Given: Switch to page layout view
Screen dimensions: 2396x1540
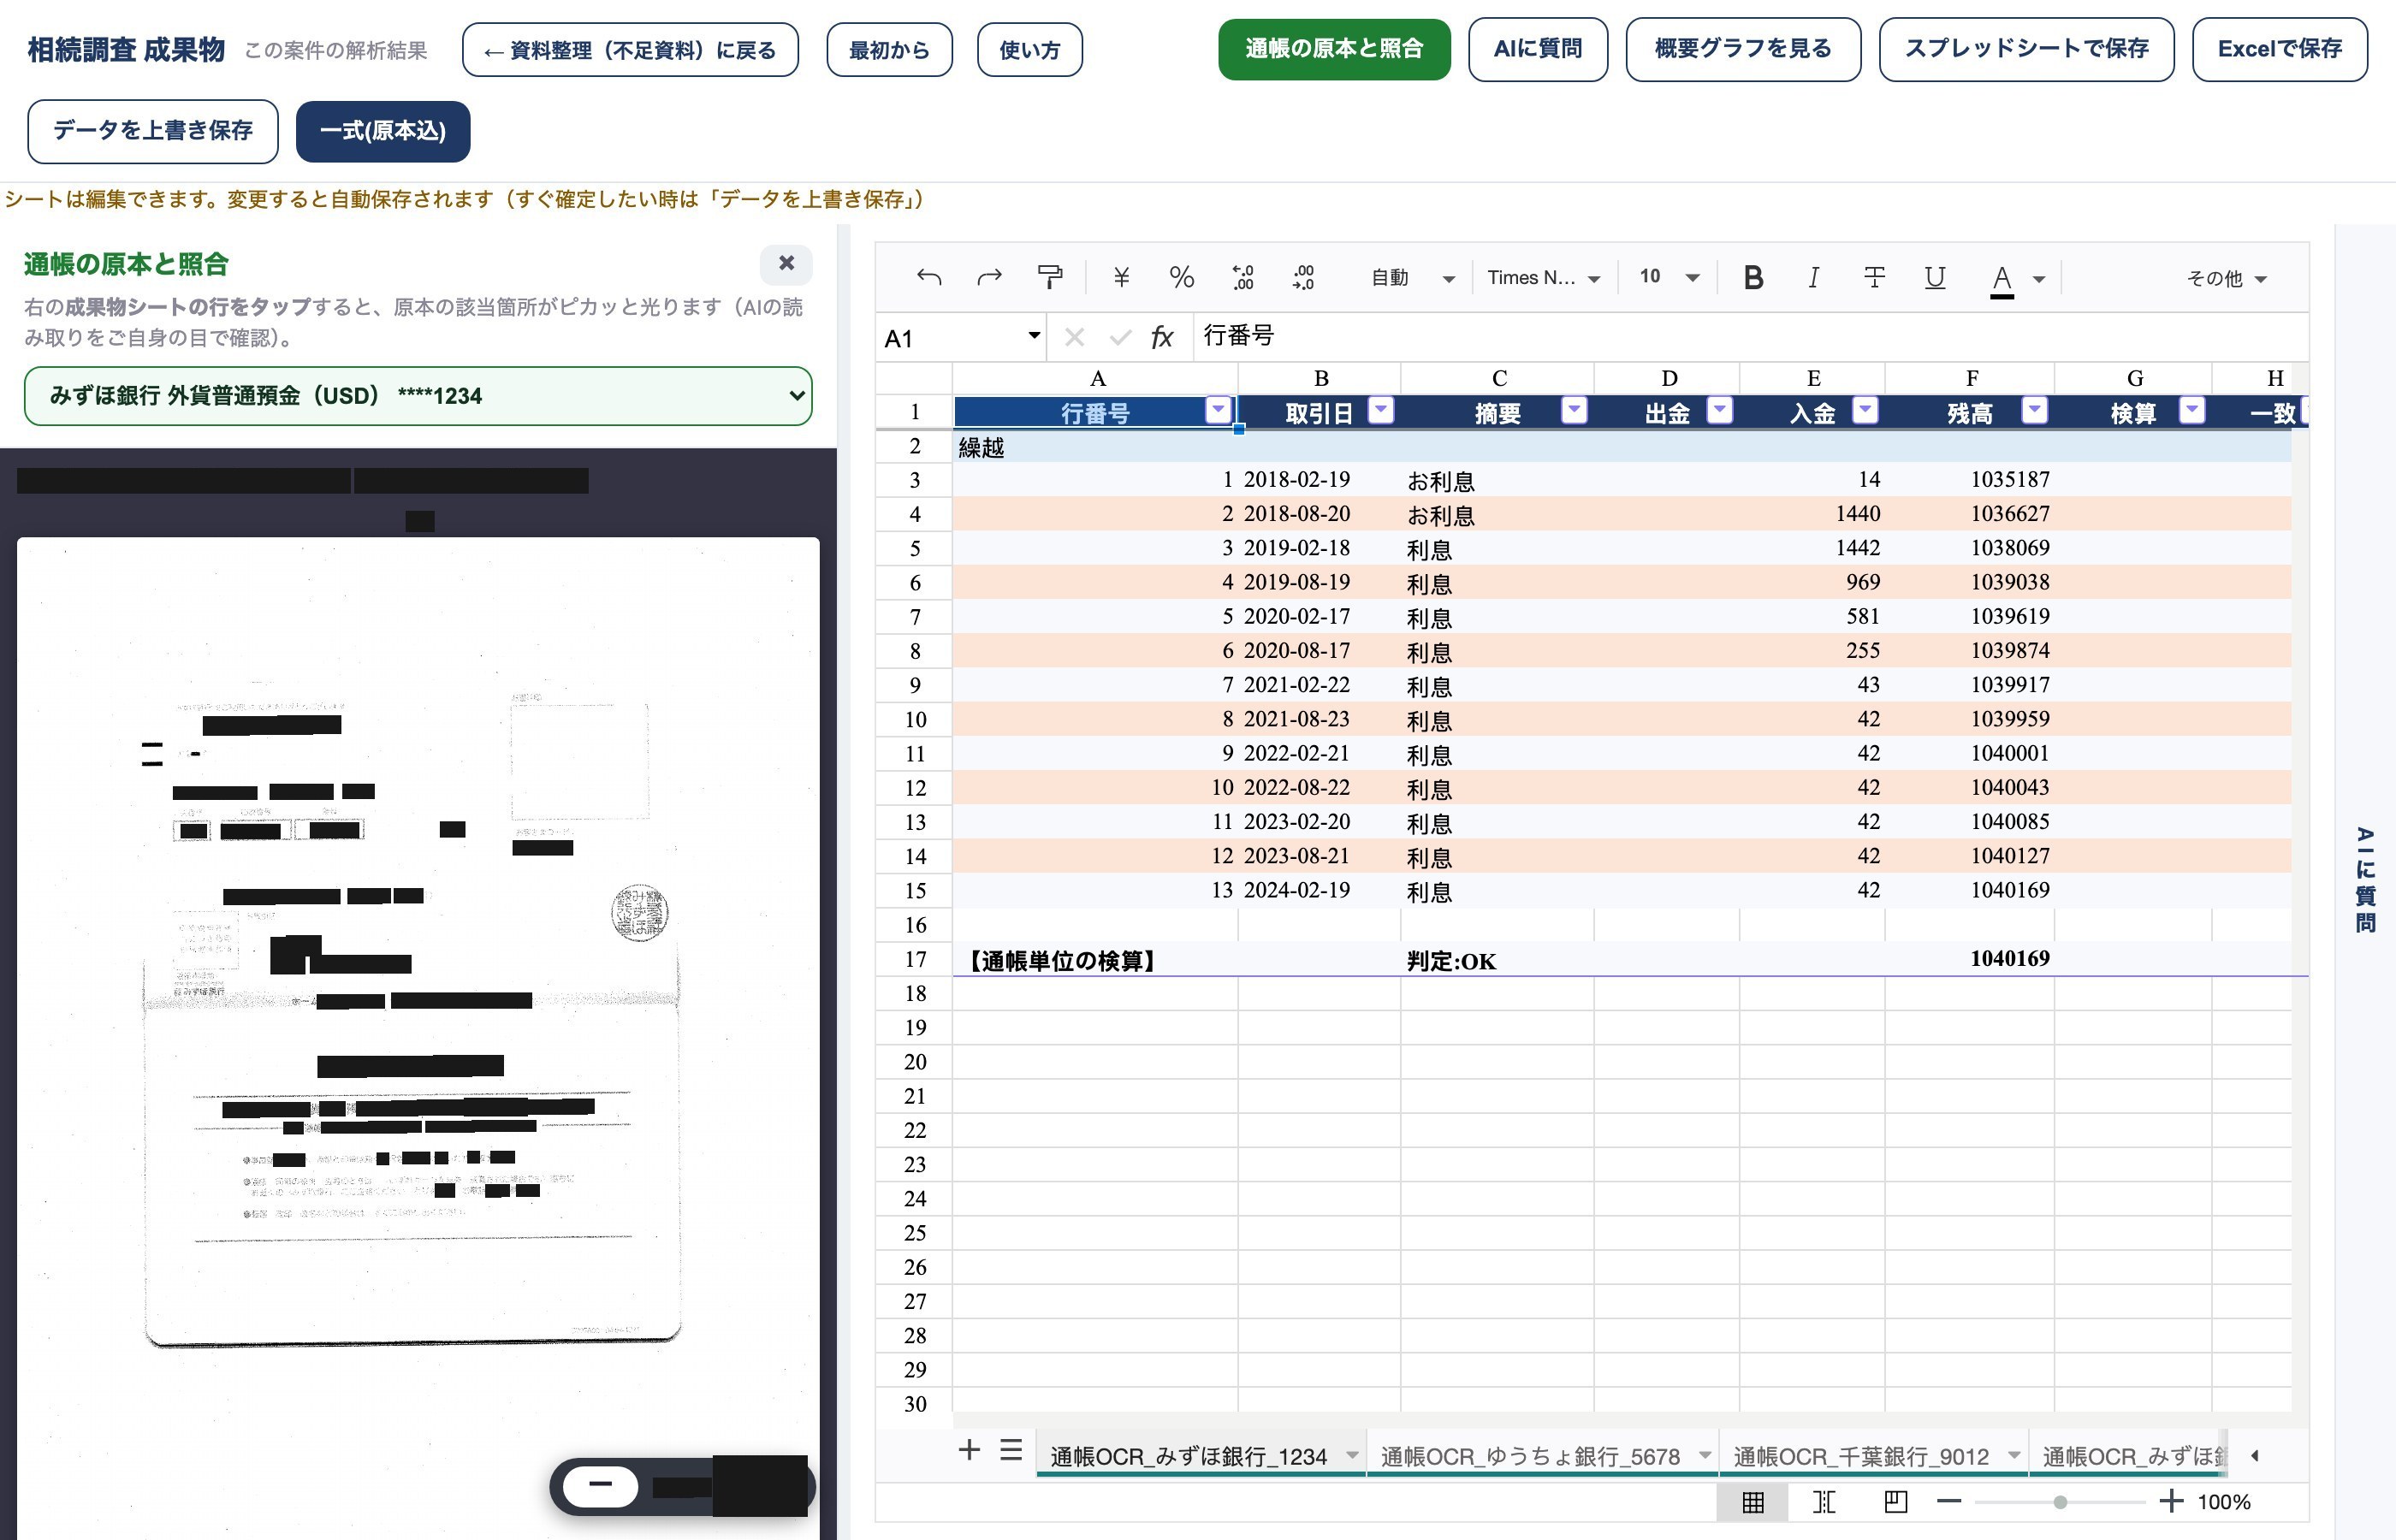Looking at the screenshot, I should 1895,1501.
